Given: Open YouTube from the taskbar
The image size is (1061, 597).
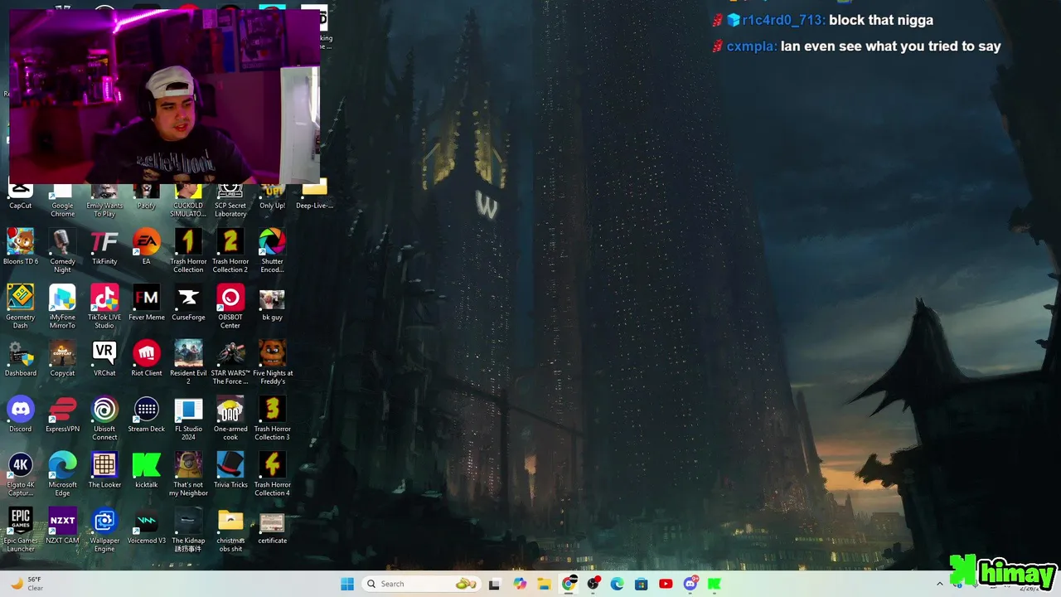Looking at the screenshot, I should coord(666,584).
